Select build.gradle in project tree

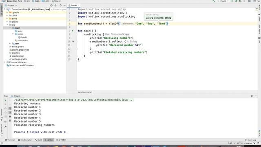(x=18, y=47)
